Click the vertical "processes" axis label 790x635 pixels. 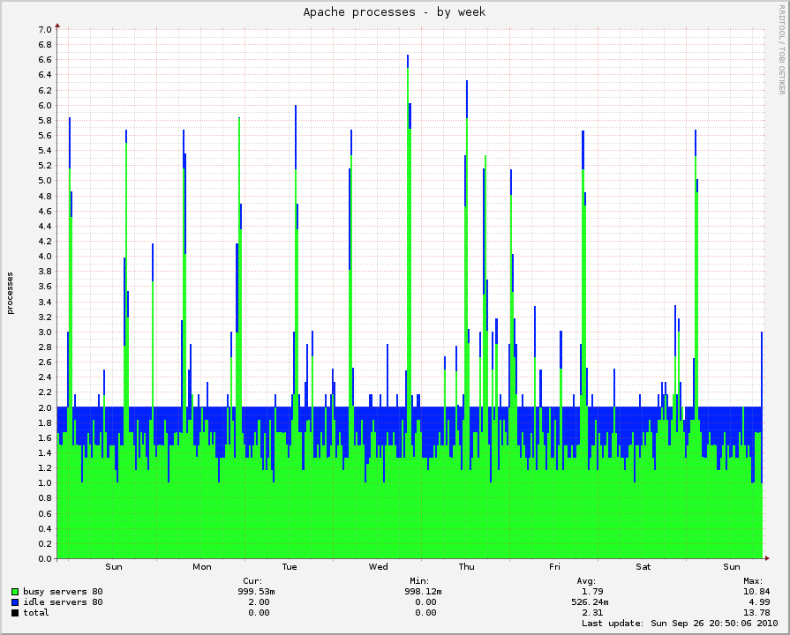10,294
